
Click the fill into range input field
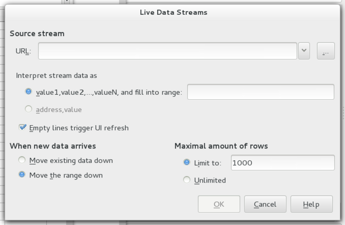click(x=261, y=92)
